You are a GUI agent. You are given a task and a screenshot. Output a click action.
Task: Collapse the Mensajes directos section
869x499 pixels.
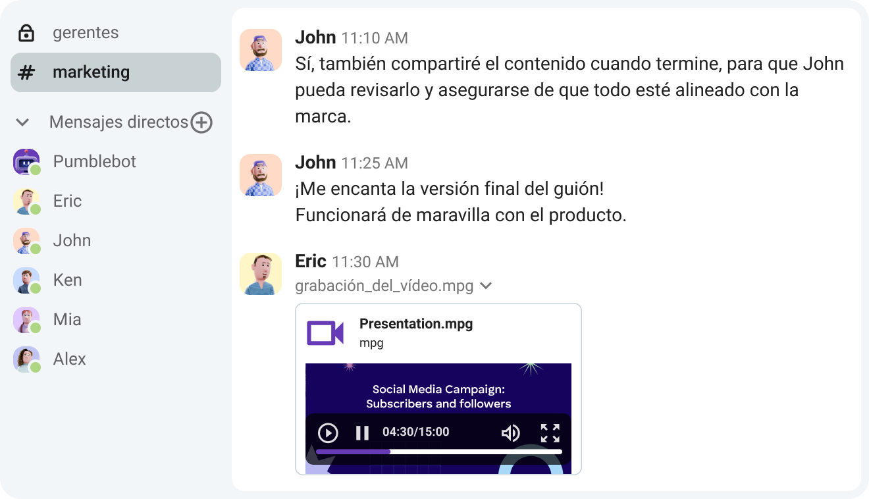(22, 122)
